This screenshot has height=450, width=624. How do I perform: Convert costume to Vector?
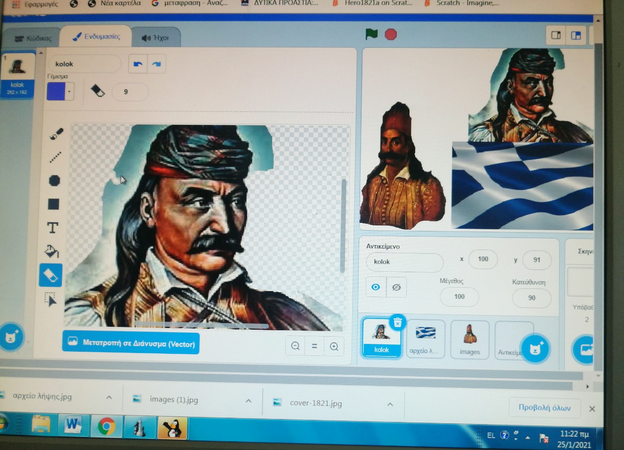pyautogui.click(x=131, y=343)
